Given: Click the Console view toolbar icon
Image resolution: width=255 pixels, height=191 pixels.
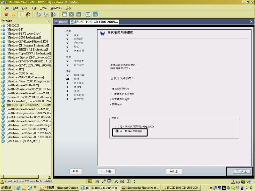Looking at the screenshot, I should pyautogui.click(x=95, y=14).
